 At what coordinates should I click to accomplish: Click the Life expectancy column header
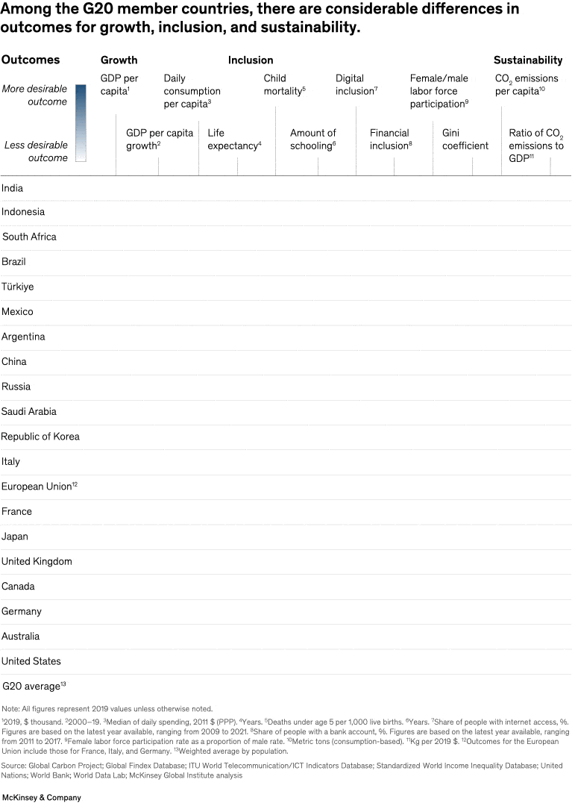click(x=234, y=140)
